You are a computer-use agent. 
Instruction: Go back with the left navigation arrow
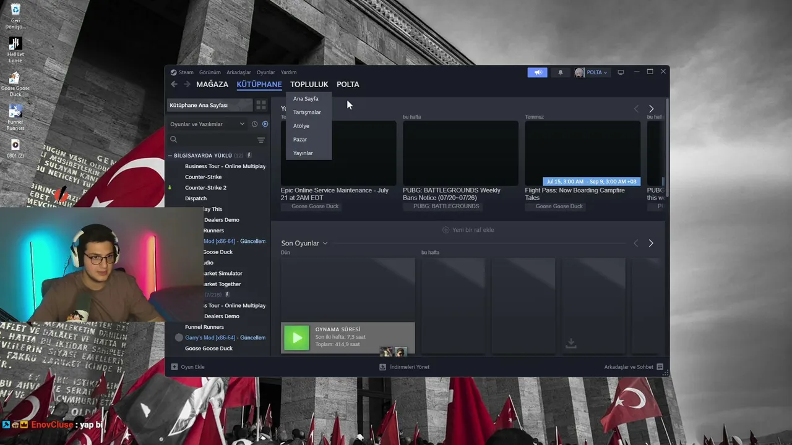pyautogui.click(x=174, y=84)
